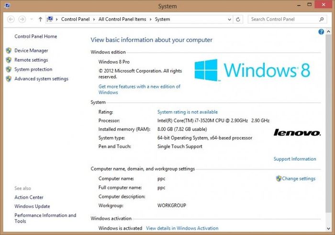Select Computer name value ppc

161,179
